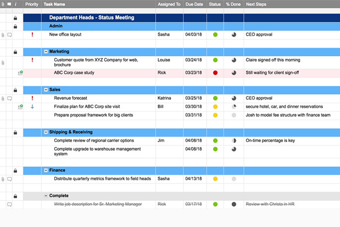Viewport: 340px width, 227px height.
Task: Collapse the Finance section
Action: tap(46, 170)
